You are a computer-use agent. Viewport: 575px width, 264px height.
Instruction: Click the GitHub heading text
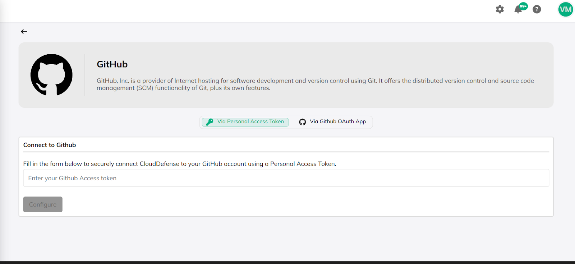[x=112, y=64]
